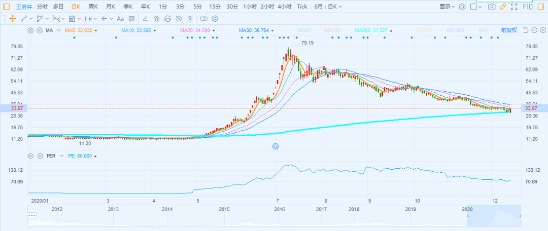This screenshot has width=548, height=231.
Task: Click the trash icon to delete drawings
Action: [x=190, y=19]
